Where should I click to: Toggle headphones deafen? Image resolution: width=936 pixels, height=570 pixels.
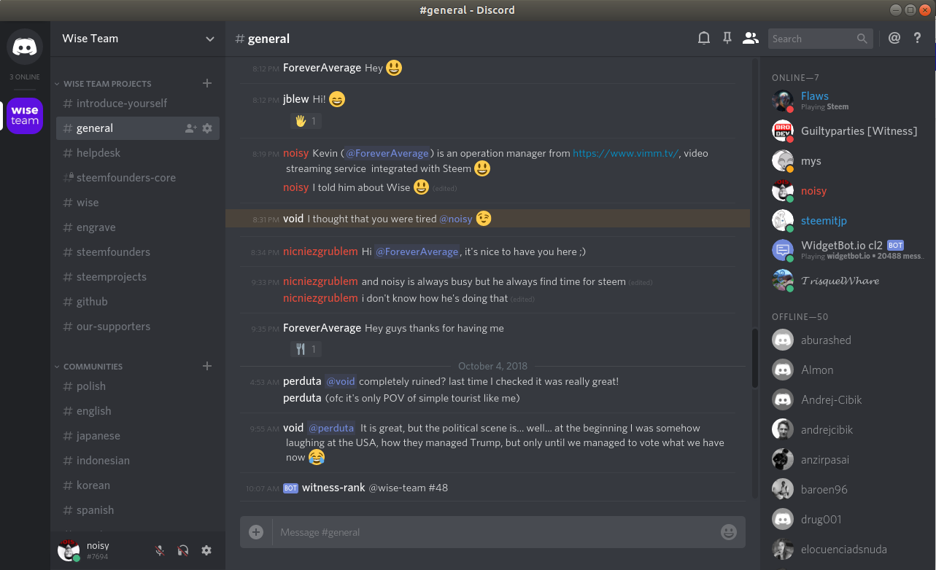tap(183, 550)
